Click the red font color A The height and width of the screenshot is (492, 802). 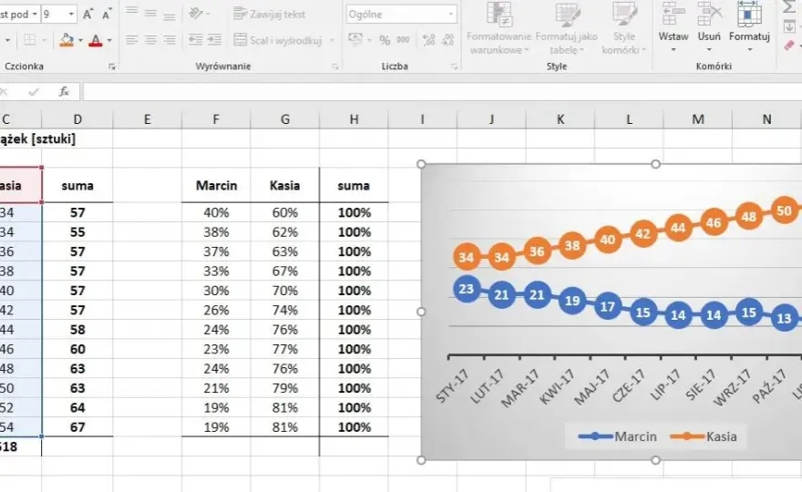[x=95, y=40]
